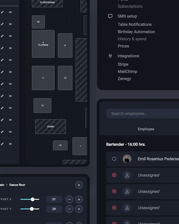Select table 1 on the floor plan

(x=80, y=146)
